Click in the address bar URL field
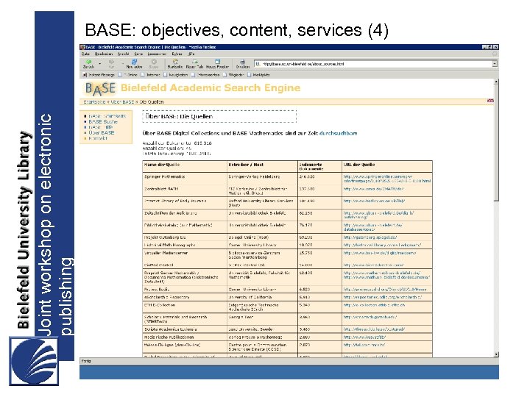Screen dimensions: 530x397 coord(375,64)
